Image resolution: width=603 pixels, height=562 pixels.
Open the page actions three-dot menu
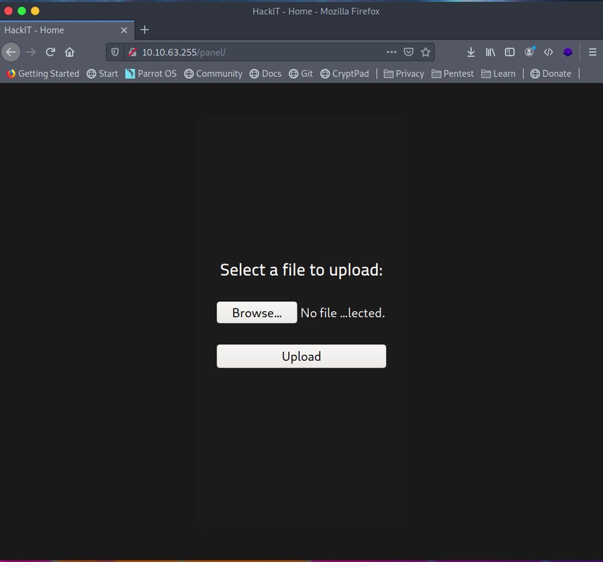(391, 52)
